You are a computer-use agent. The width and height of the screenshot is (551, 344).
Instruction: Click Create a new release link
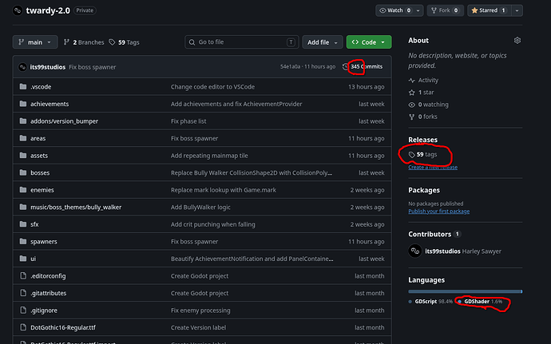433,168
